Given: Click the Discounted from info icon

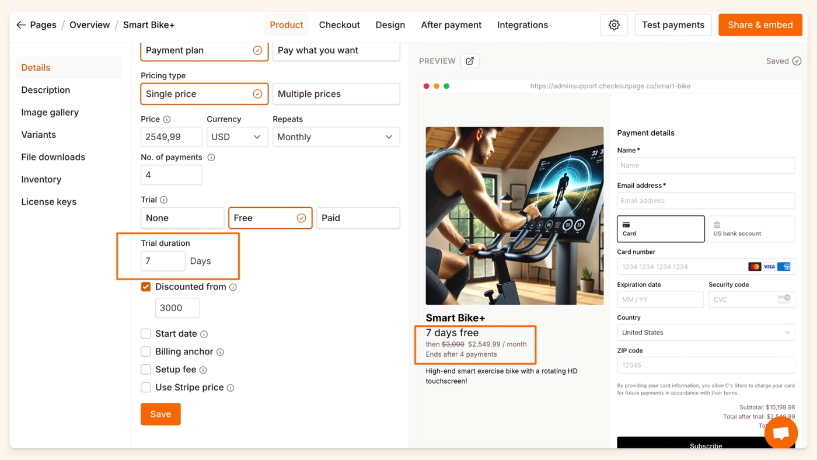Looking at the screenshot, I should [233, 287].
